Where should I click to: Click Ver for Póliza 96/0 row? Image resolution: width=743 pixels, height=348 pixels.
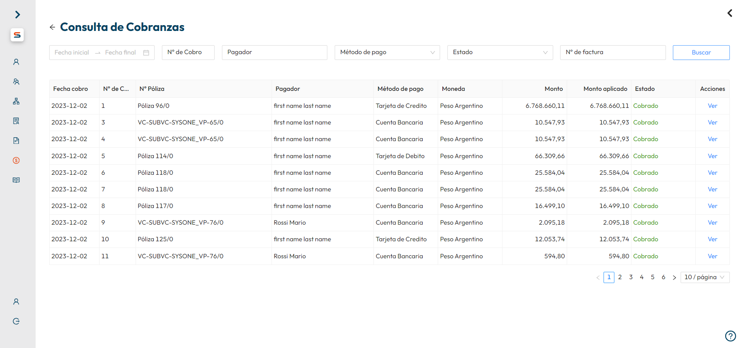(x=712, y=106)
